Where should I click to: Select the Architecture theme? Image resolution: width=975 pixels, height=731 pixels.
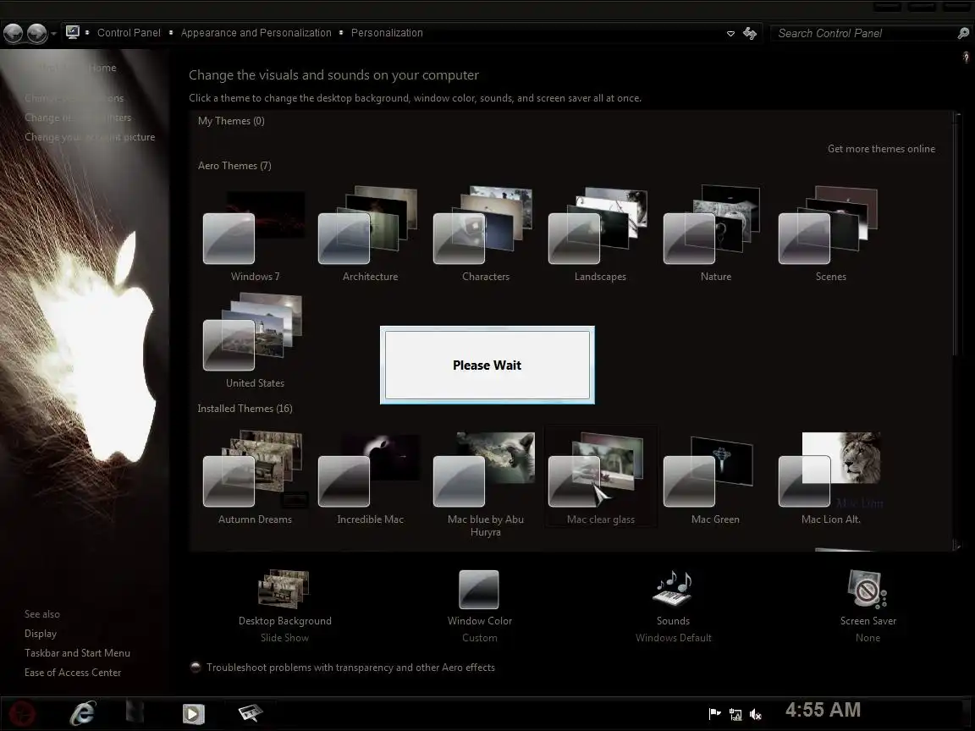[x=369, y=235]
